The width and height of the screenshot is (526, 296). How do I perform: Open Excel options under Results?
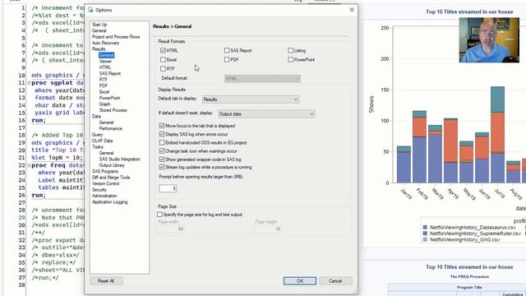[x=104, y=91]
